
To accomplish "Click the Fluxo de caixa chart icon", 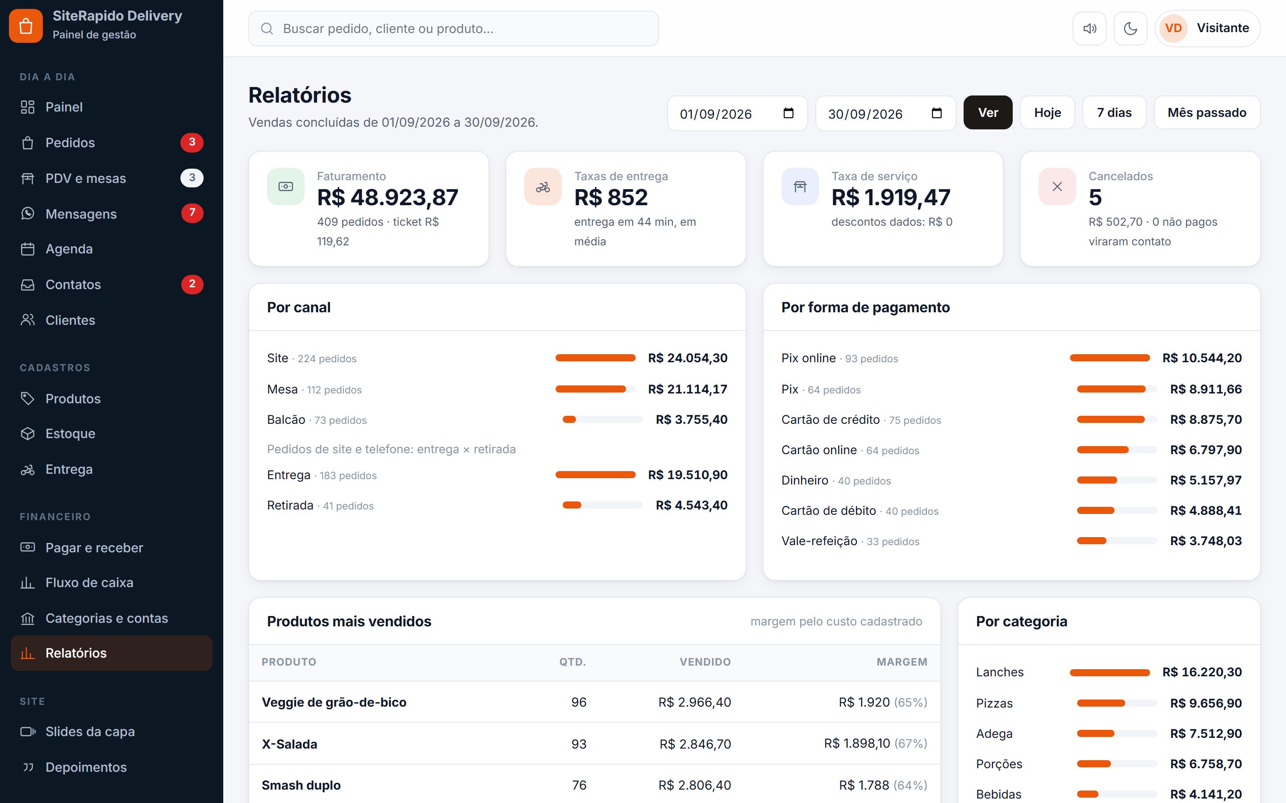I will click(x=28, y=583).
